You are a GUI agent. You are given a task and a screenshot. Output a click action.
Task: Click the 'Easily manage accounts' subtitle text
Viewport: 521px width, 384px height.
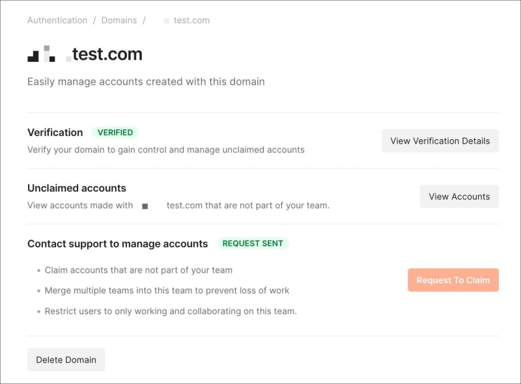pyautogui.click(x=146, y=82)
